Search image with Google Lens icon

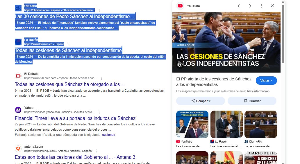coord(180,65)
